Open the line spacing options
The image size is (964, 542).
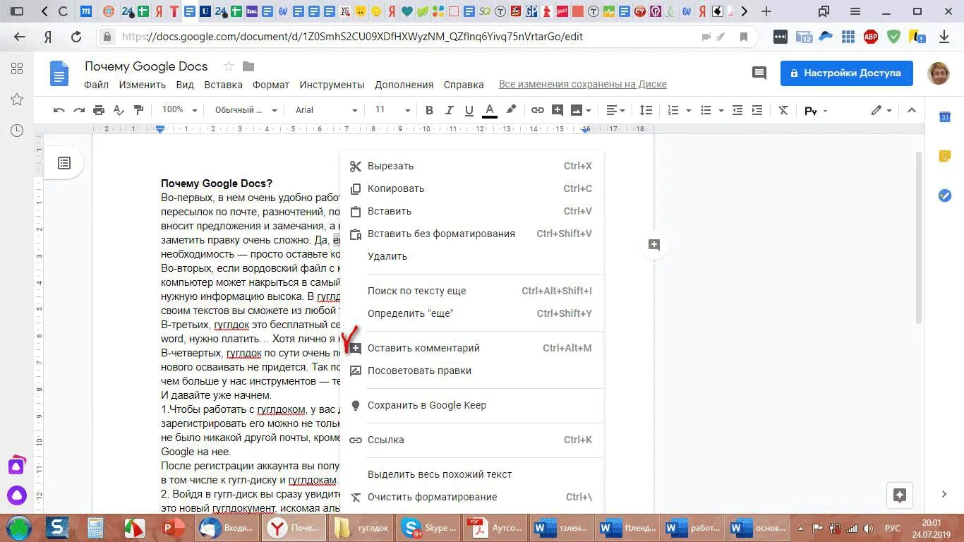point(646,110)
